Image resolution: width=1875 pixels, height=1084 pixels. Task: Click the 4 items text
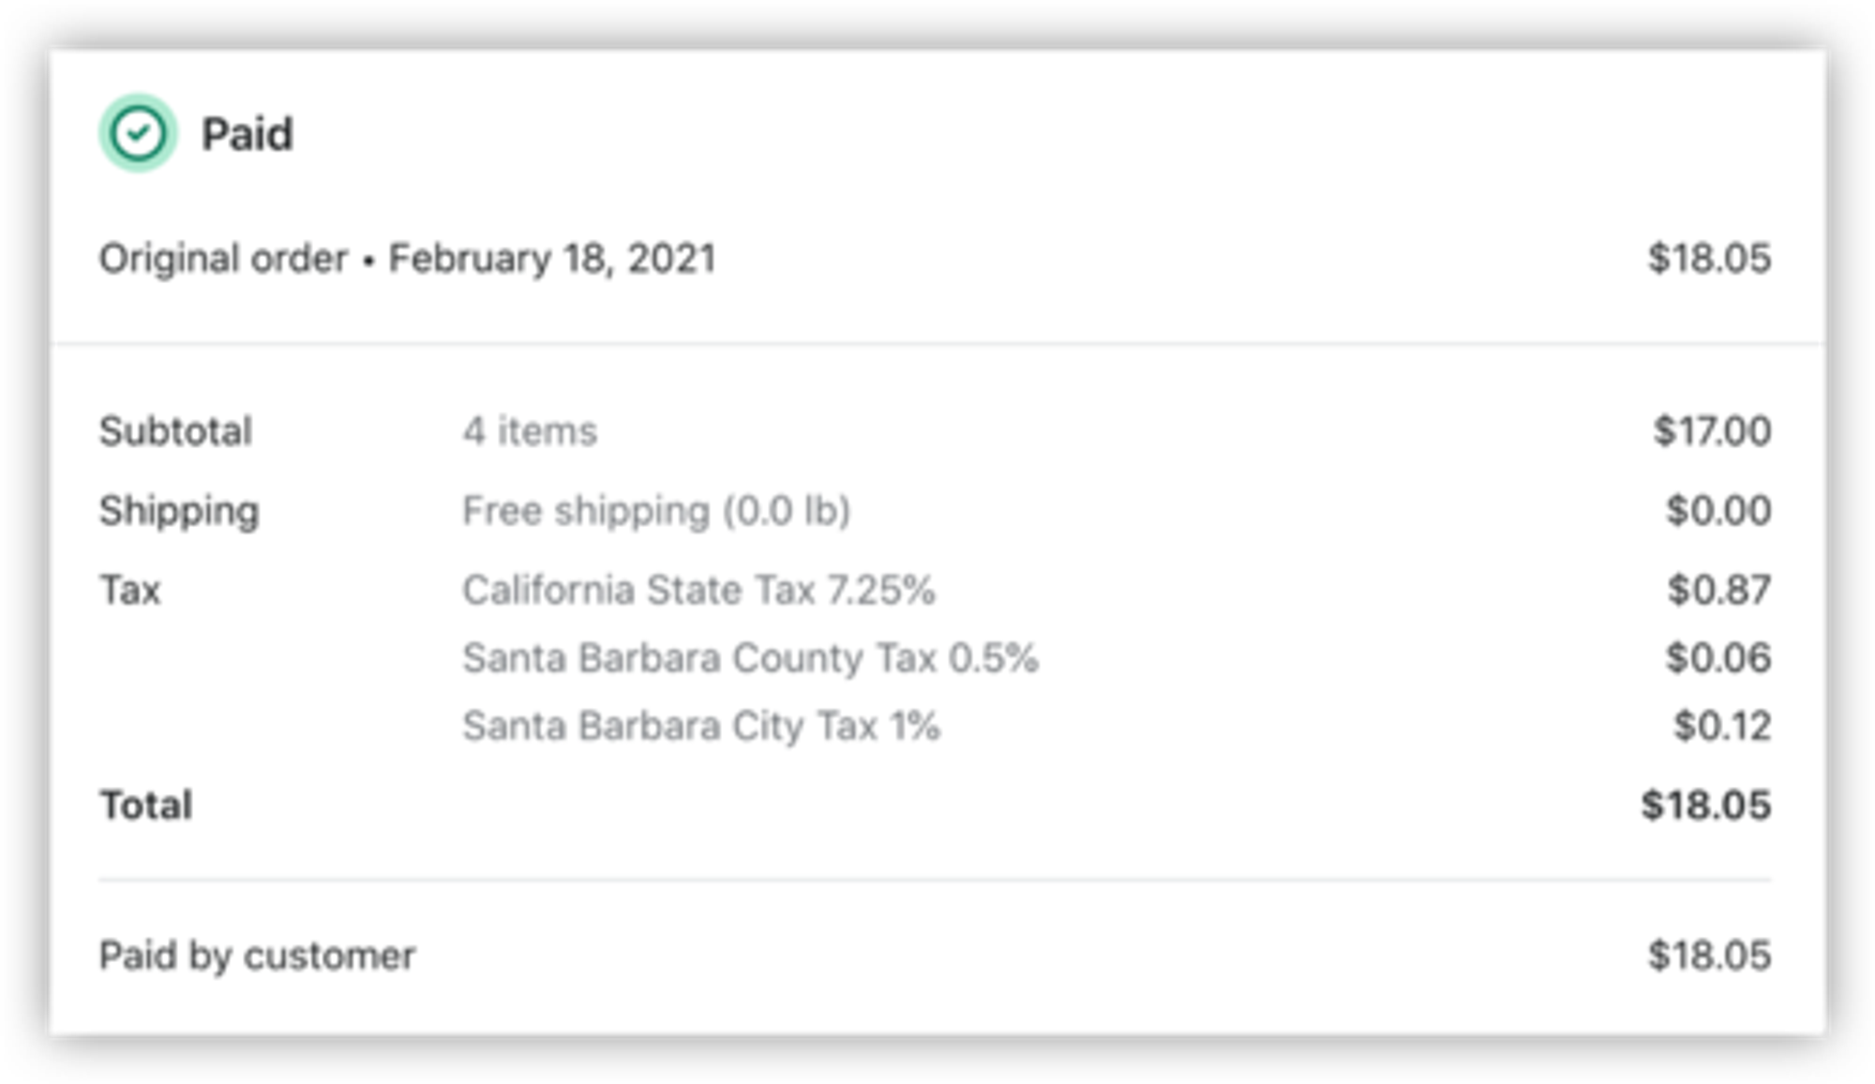click(x=530, y=431)
